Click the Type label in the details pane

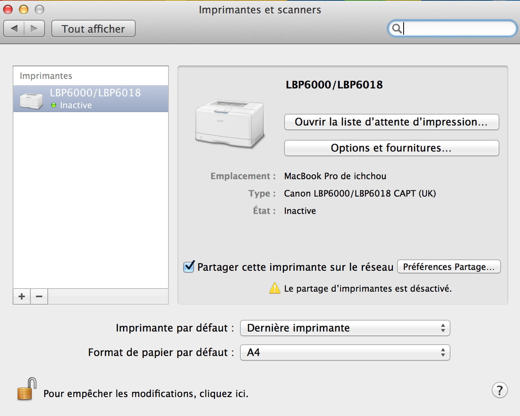pos(262,193)
